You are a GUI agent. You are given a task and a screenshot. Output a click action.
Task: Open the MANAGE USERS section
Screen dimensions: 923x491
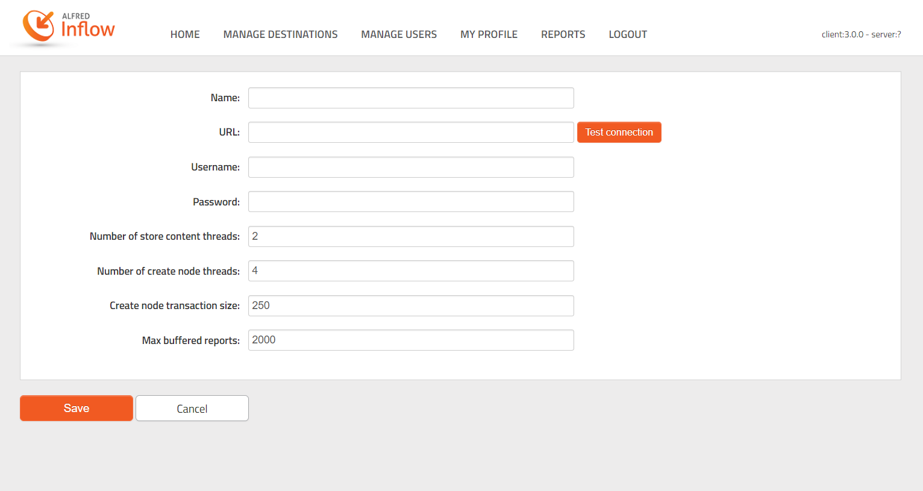399,34
